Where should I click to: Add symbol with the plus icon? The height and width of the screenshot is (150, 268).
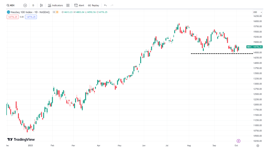(x=25, y=5)
